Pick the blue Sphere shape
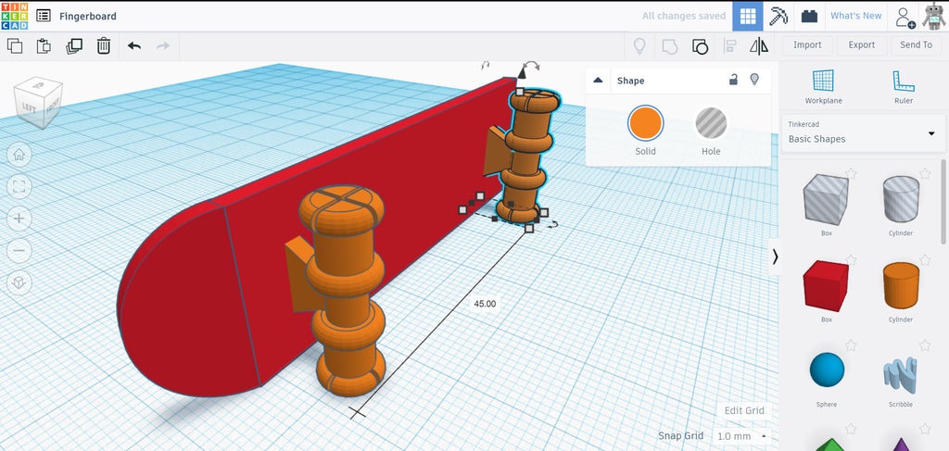The width and height of the screenshot is (949, 451). point(827,370)
